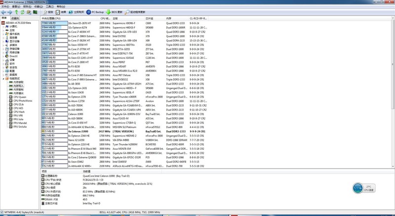395x216 pixels.
Task: Switch to the 收藏夹 favorites tab
Action: 15,18
